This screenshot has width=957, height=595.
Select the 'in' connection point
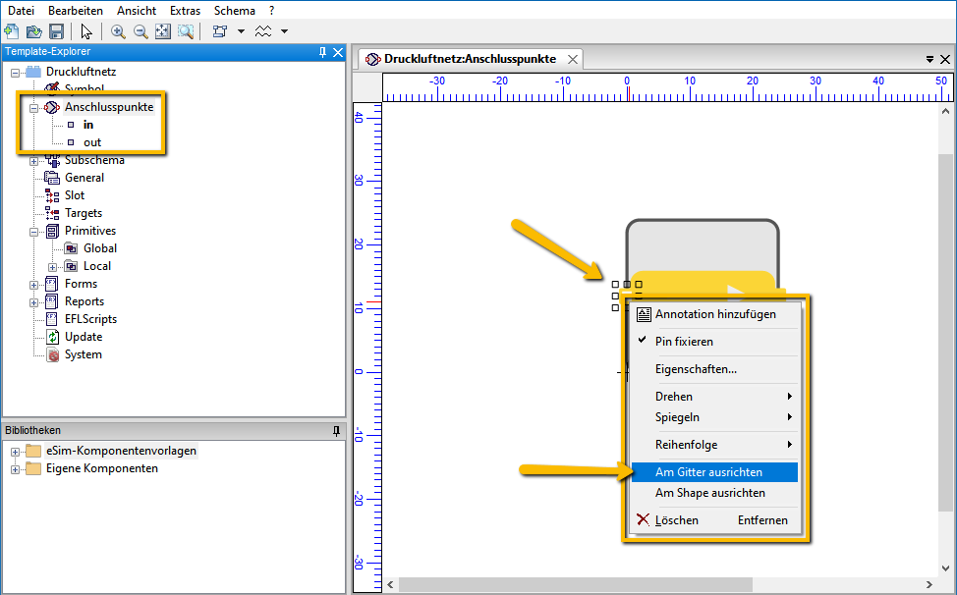[x=88, y=125]
